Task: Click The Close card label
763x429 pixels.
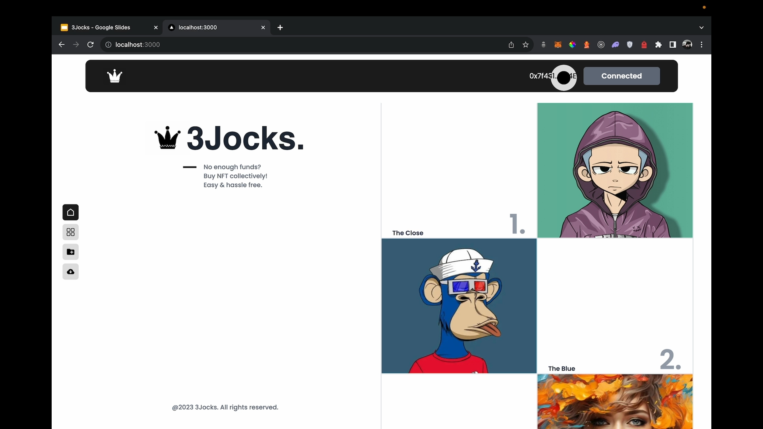Action: (x=408, y=233)
